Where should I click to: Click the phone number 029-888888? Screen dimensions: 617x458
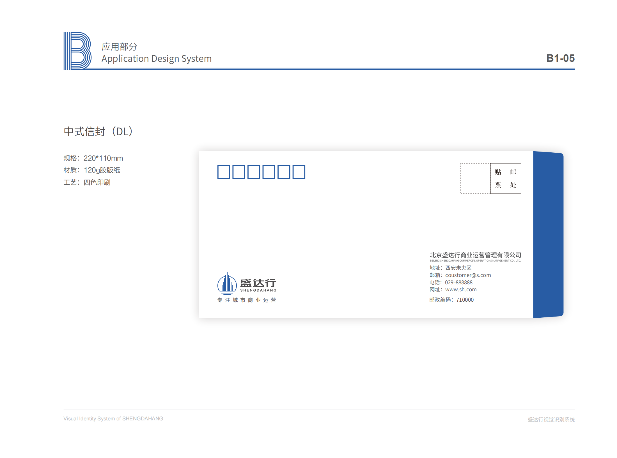pyautogui.click(x=458, y=283)
